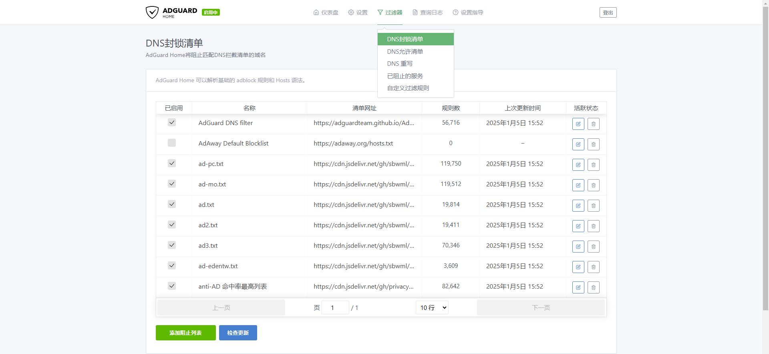Edit the ad-pc.txt blocklist entry
The image size is (769, 354).
(578, 165)
